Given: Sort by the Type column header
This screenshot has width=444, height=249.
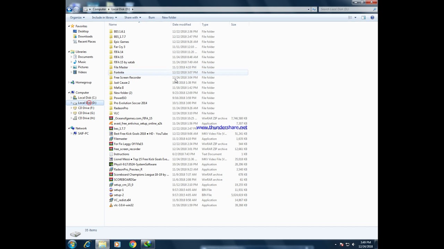Looking at the screenshot, I should point(205,25).
